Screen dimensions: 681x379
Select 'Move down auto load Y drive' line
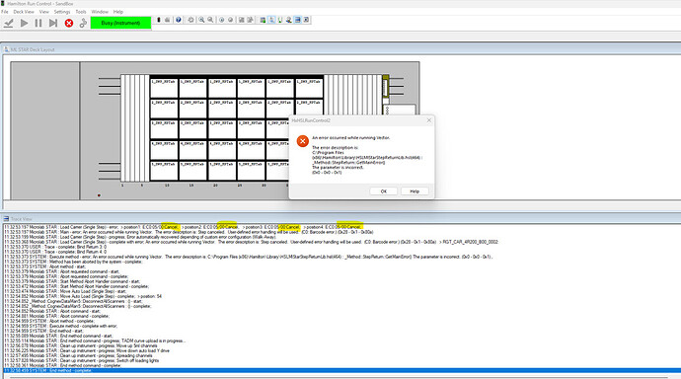[x=87, y=350]
